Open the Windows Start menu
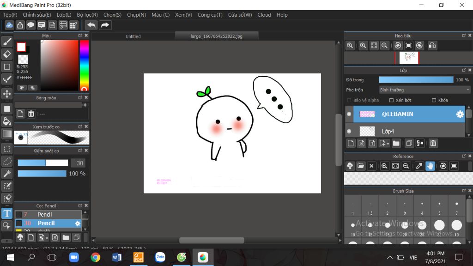Image resolution: width=473 pixels, height=266 pixels. pyautogui.click(x=10, y=257)
